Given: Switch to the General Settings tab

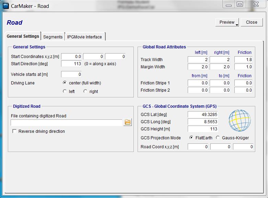Looking at the screenshot, I should pos(23,36).
